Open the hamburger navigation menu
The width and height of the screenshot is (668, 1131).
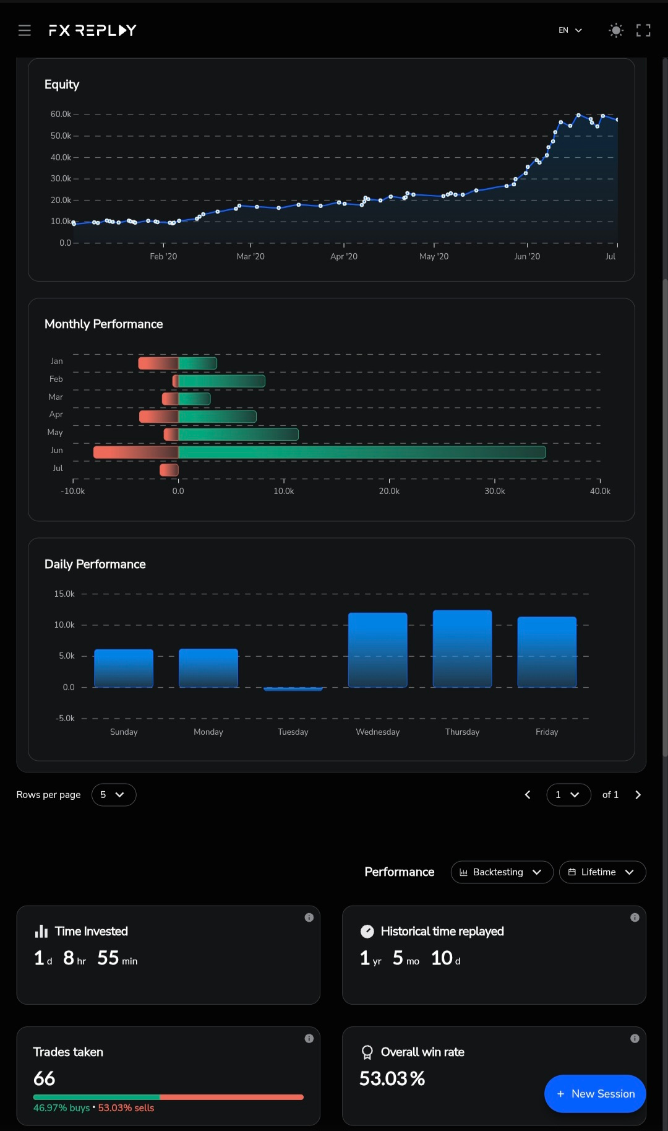pyautogui.click(x=25, y=30)
